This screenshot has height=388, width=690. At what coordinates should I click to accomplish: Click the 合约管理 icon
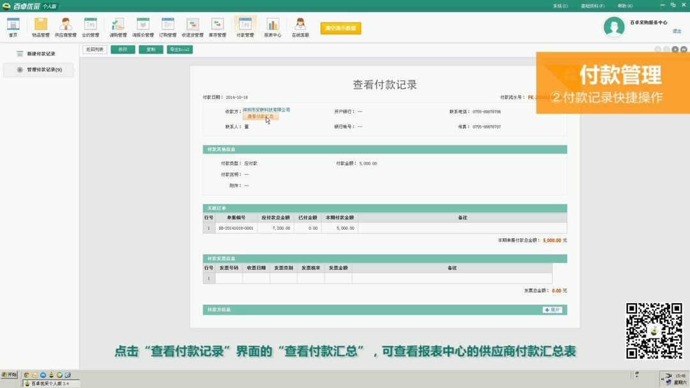pos(91,28)
